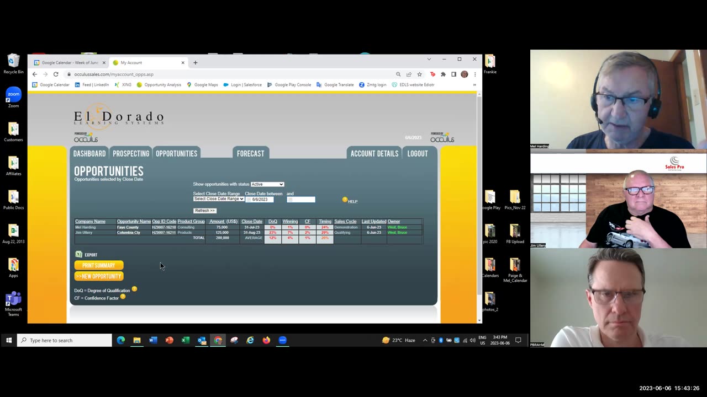Click the start date field showing 6/6/2023
707x397 pixels.
259,200
